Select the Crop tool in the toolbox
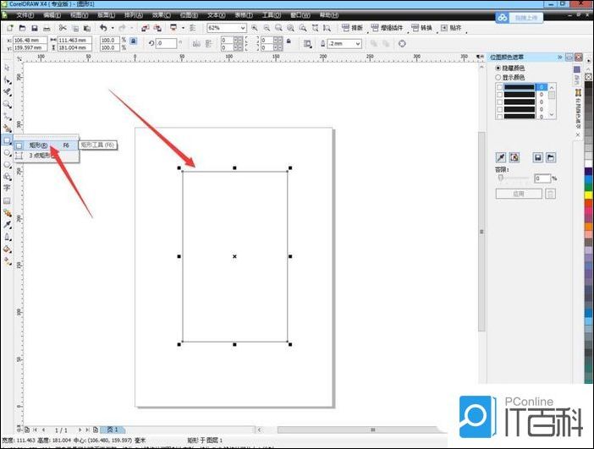594x449 pixels. (7, 92)
